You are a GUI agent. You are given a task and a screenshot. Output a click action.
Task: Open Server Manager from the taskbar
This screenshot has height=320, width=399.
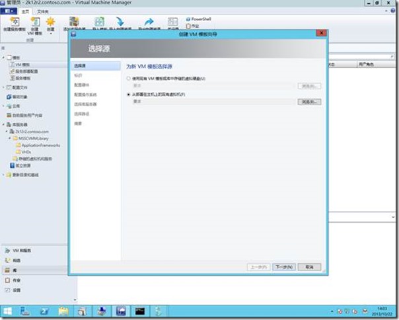(x=25, y=311)
